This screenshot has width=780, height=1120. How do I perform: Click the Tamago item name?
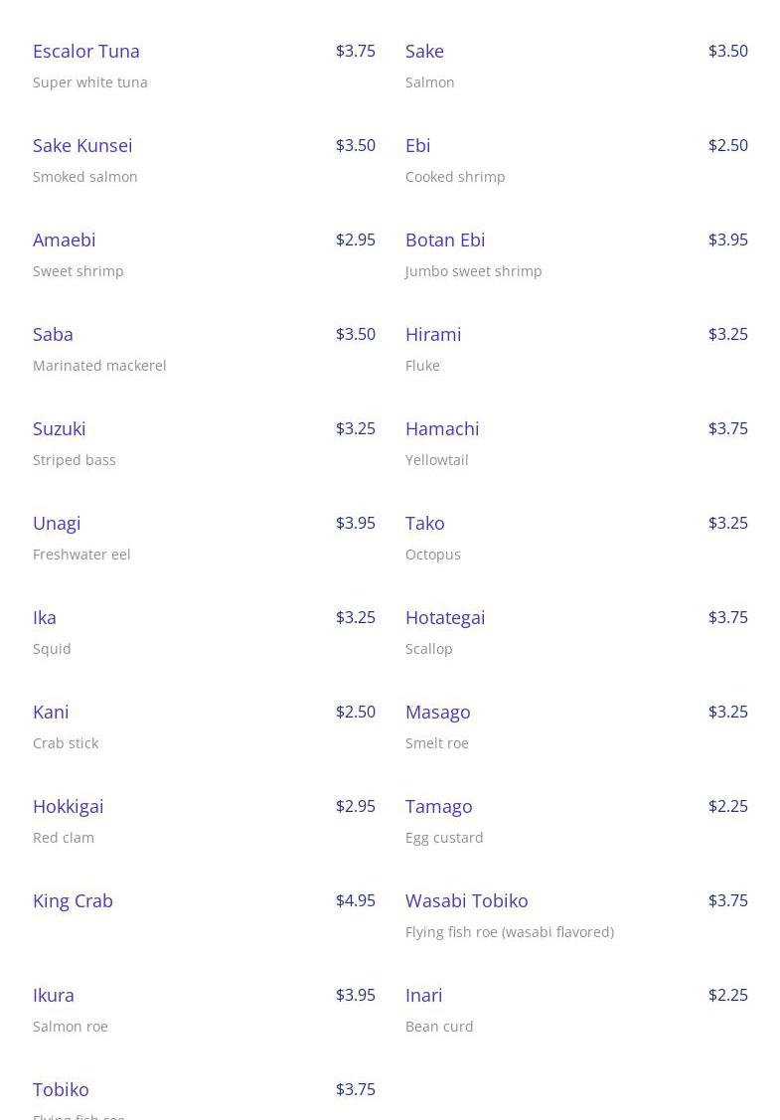(x=439, y=806)
